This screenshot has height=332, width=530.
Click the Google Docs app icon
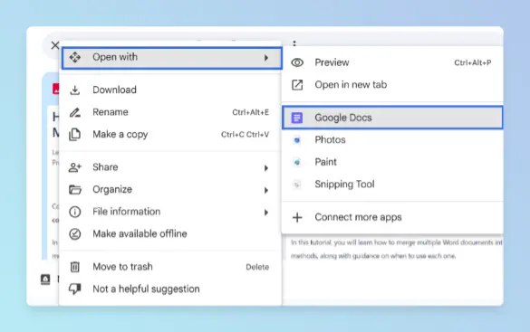[297, 118]
